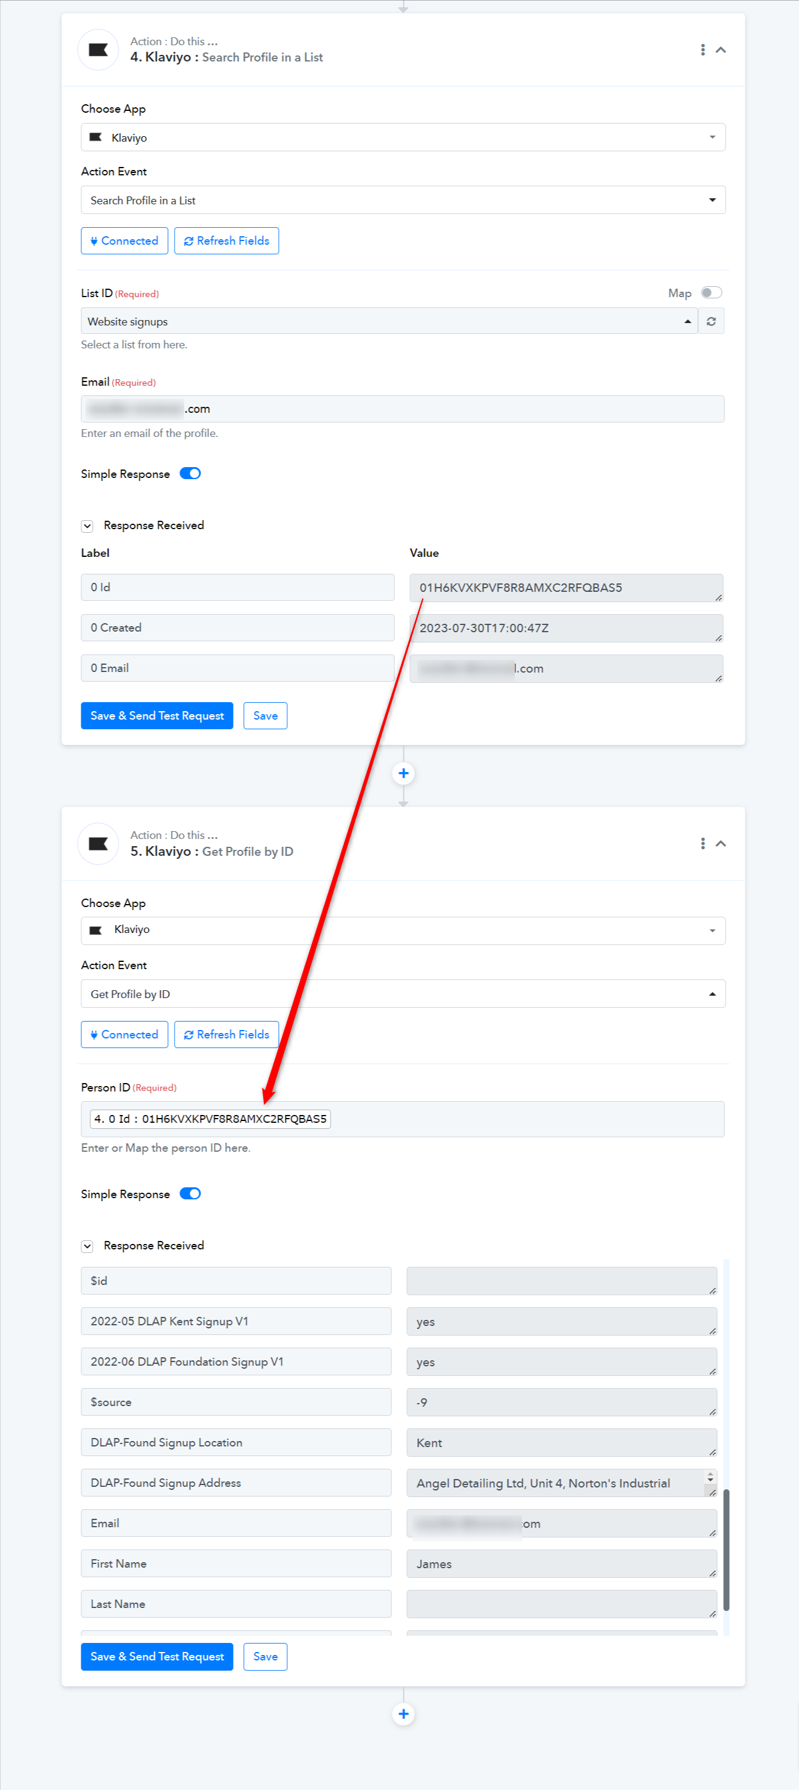Click the empty Last Name value field
This screenshot has height=1790, width=799.
562,1604
